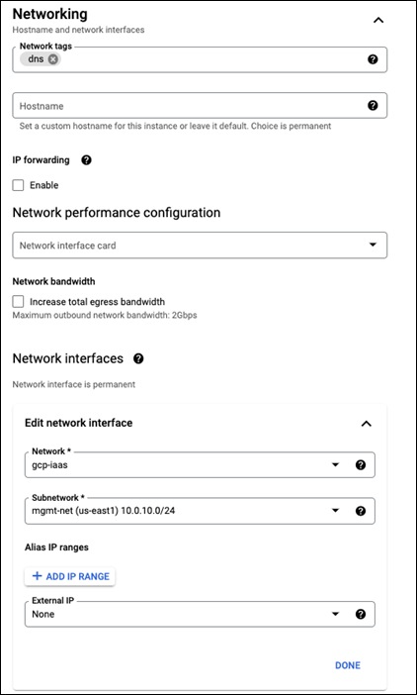Collapse the Edit network interface panel

pos(367,424)
